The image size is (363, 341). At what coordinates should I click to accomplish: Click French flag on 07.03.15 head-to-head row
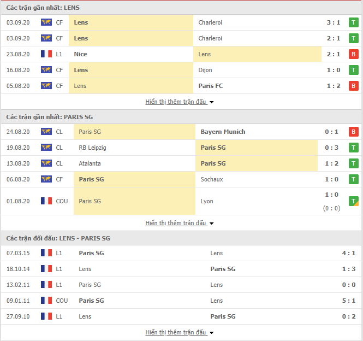[46, 253]
